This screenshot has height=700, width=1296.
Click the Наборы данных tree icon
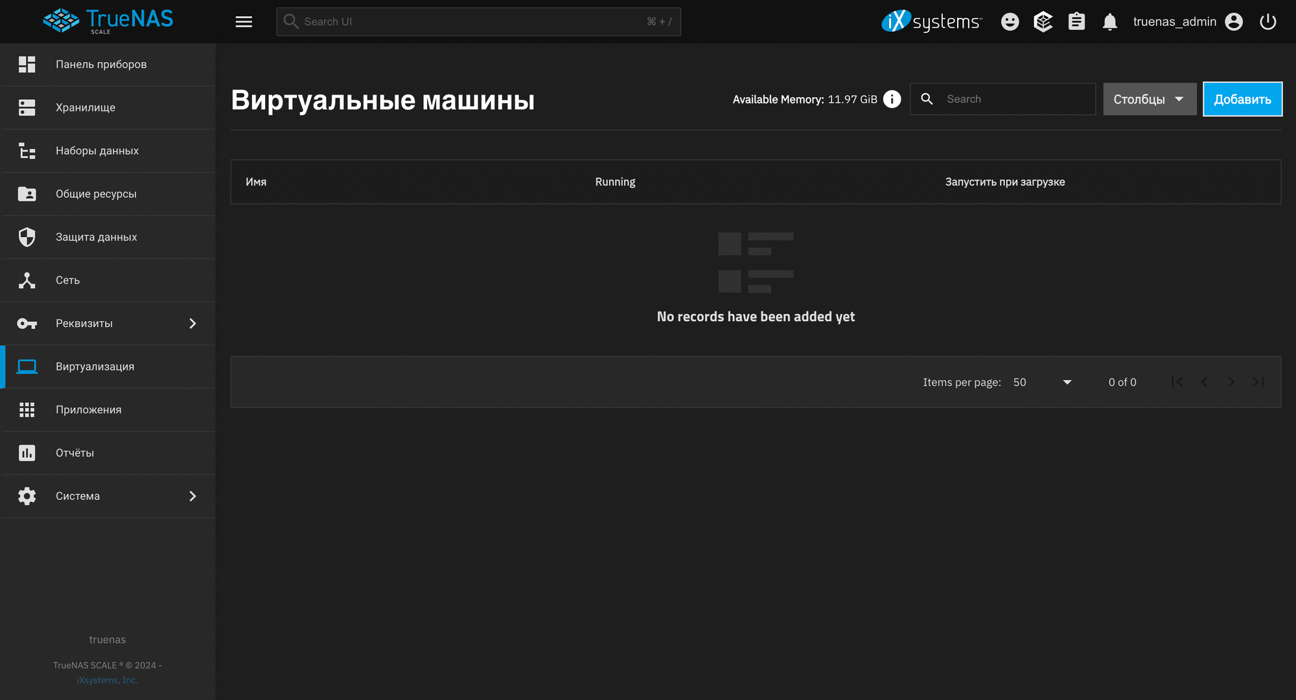click(27, 151)
